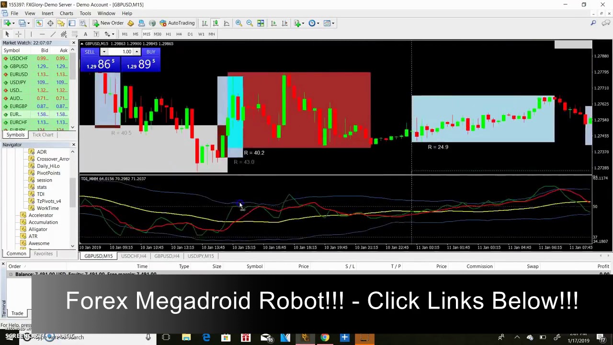This screenshot has height=345, width=613.
Task: Click the one-click SELL button
Action: click(x=90, y=52)
